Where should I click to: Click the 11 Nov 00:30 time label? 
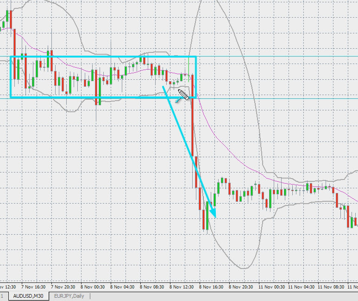click(272, 287)
